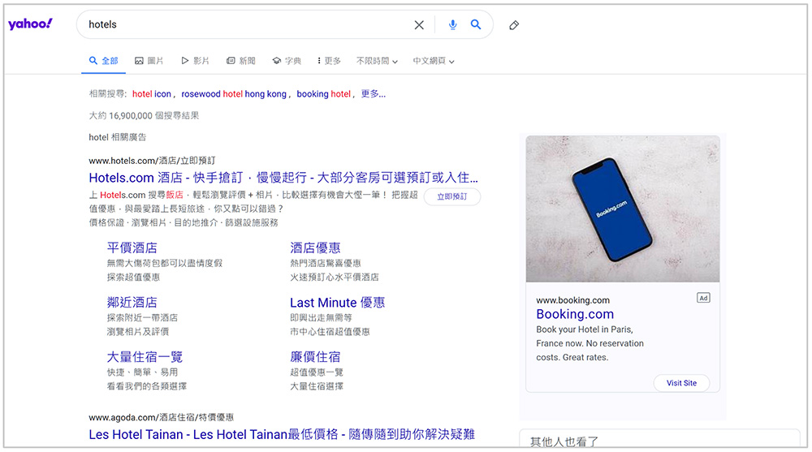Viewport: 812px width, 452px height.
Task: Open the 平價酒店 sitelink
Action: (x=132, y=248)
